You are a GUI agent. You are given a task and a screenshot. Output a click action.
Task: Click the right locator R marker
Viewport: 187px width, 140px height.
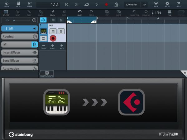[94, 22]
